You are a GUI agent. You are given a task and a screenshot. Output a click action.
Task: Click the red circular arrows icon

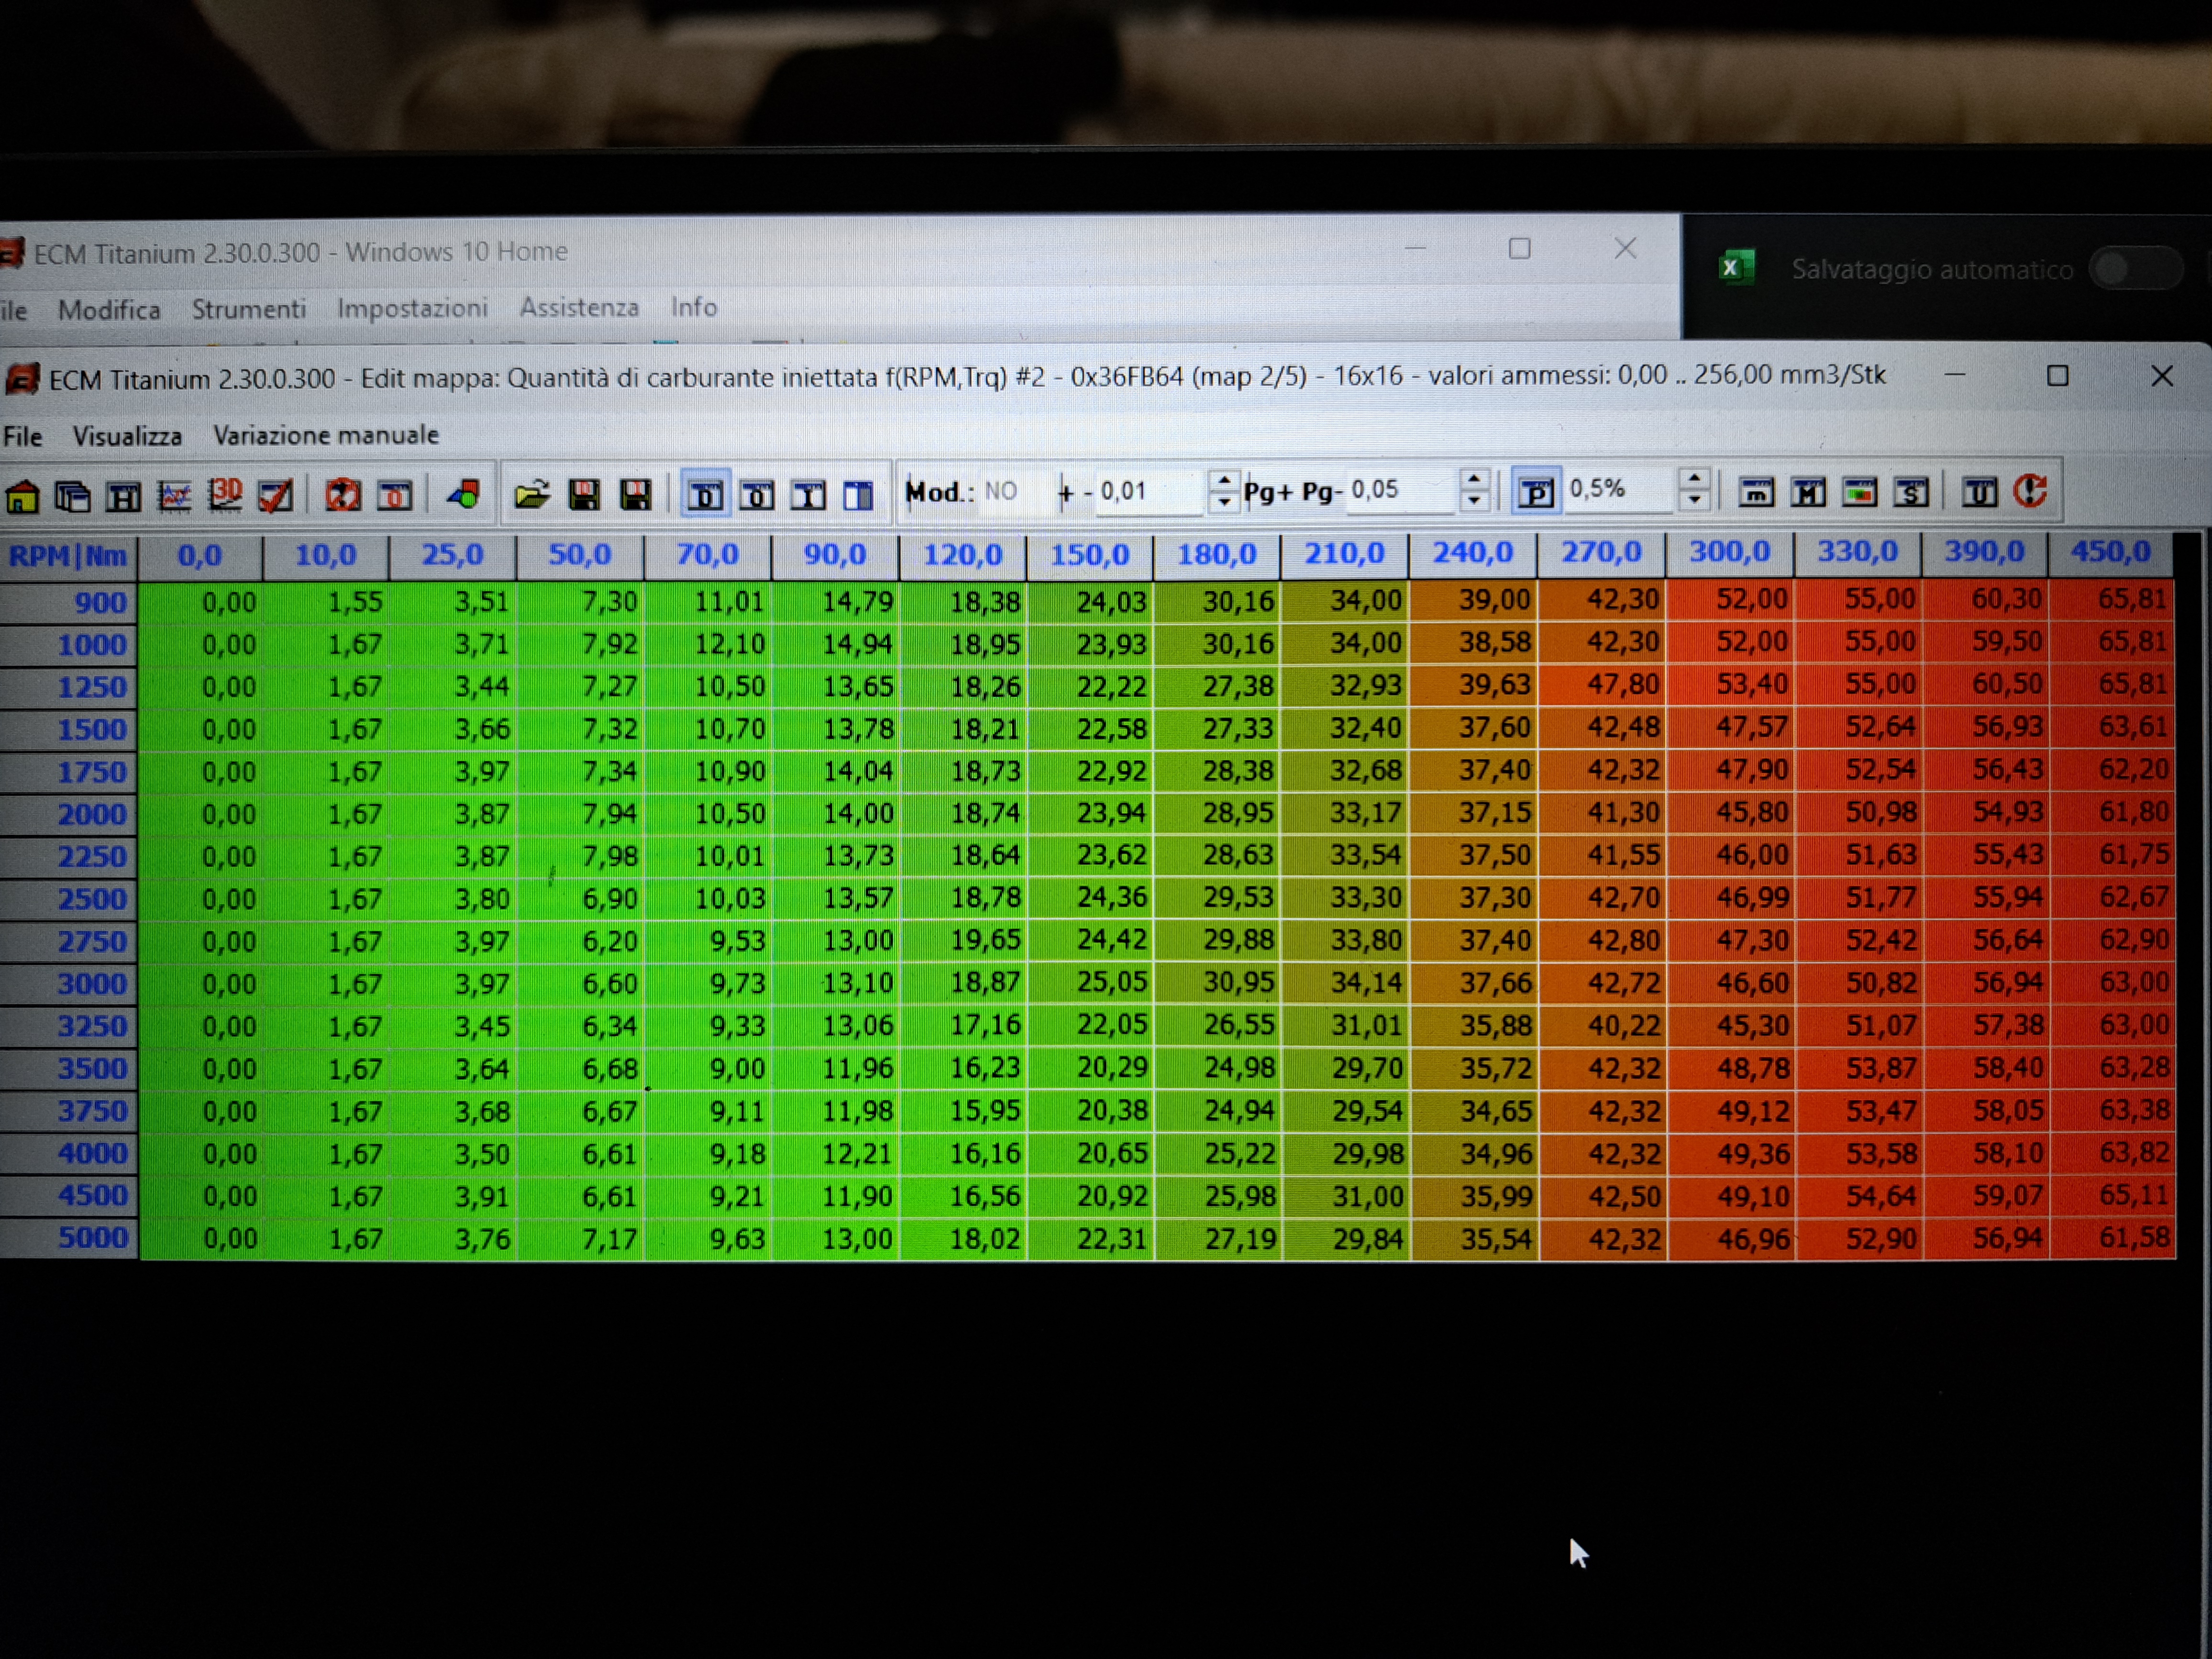tap(343, 494)
